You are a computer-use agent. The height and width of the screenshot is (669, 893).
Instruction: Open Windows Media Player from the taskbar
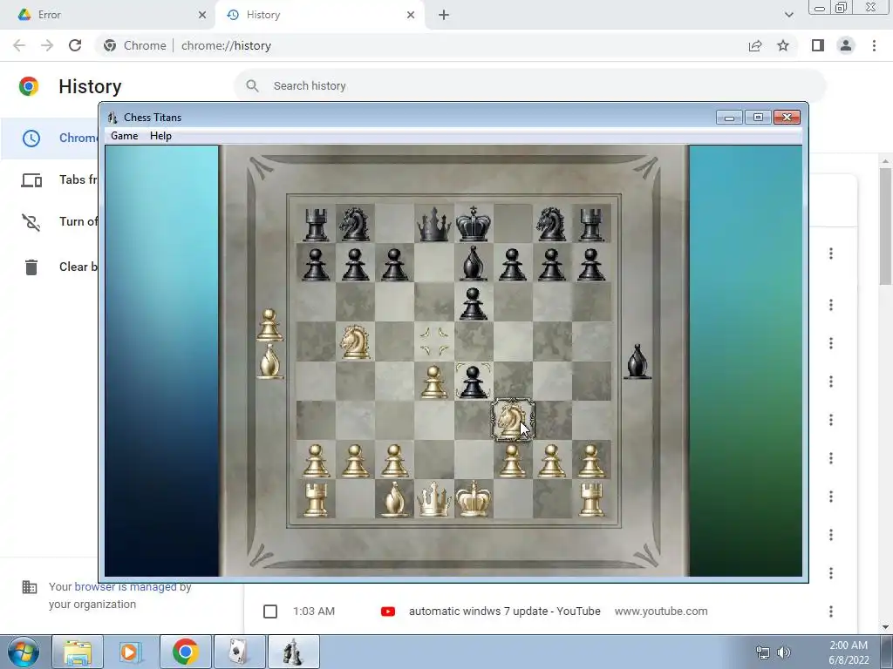pyautogui.click(x=130, y=652)
